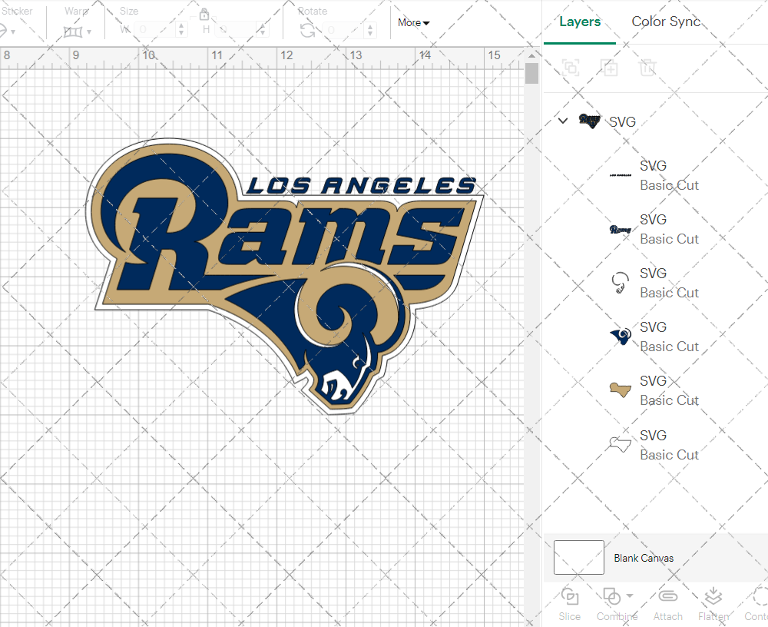Image resolution: width=768 pixels, height=627 pixels.
Task: Click the Warp tool icon
Action: pos(74,32)
